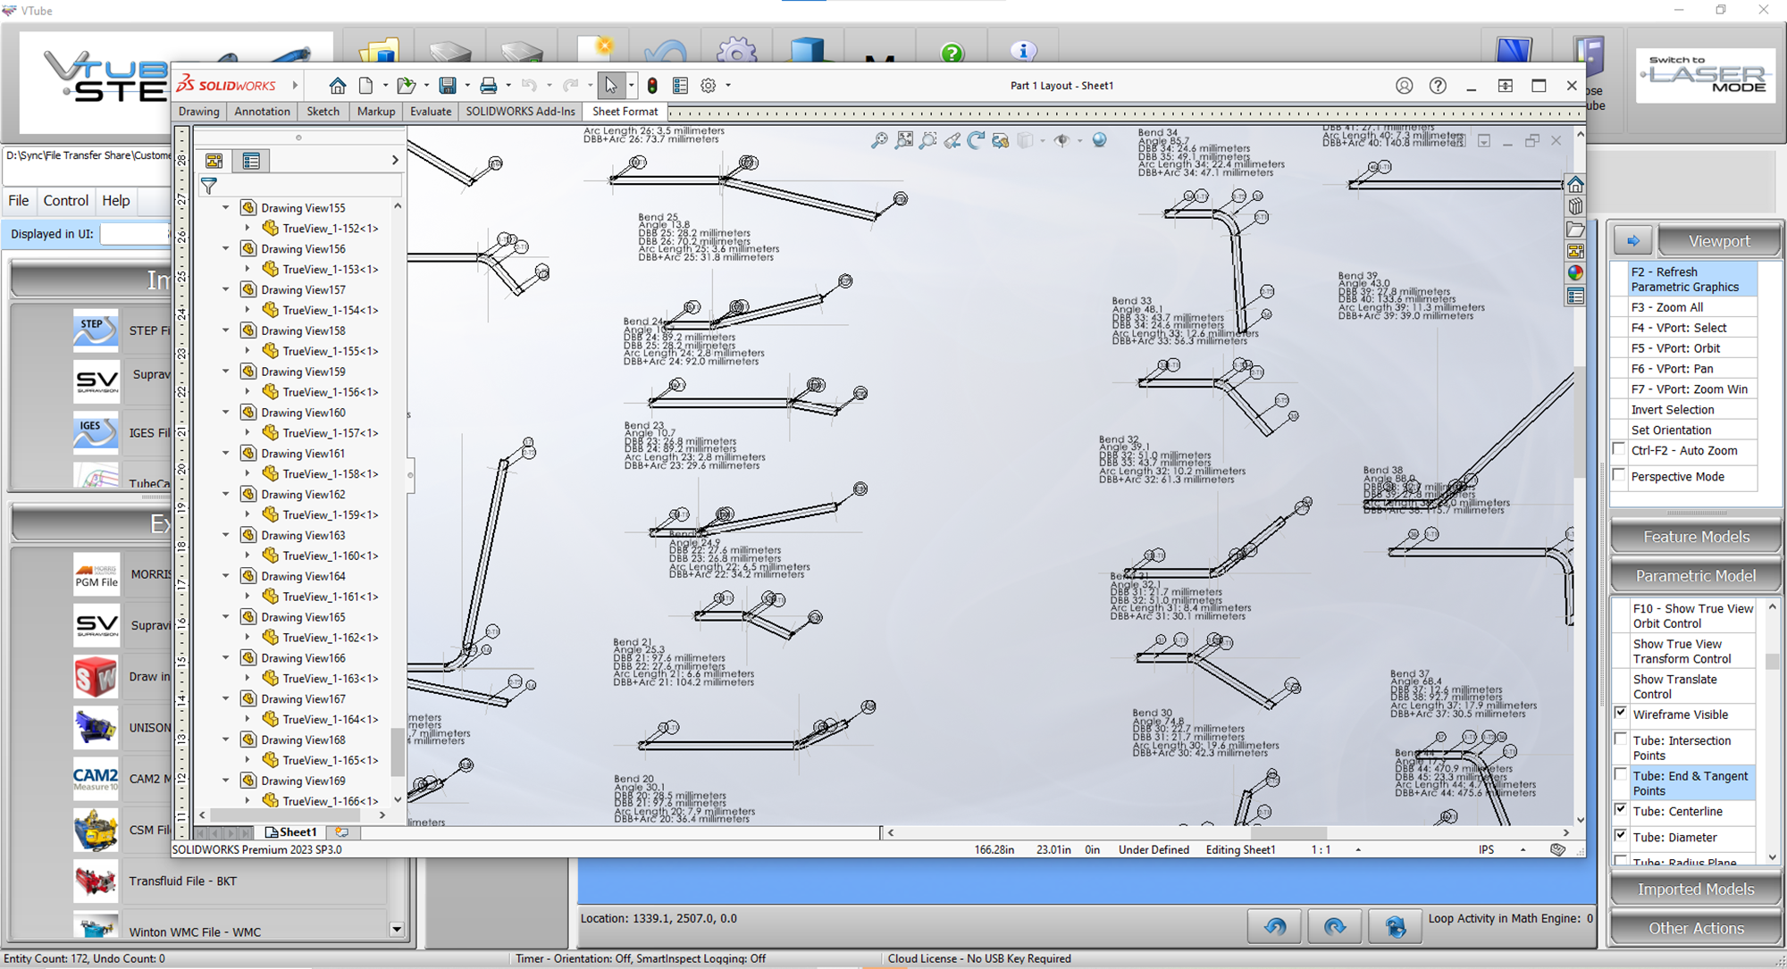Click the Zoom to Fit view icon
Screen dimensions: 1787x969
click(904, 140)
